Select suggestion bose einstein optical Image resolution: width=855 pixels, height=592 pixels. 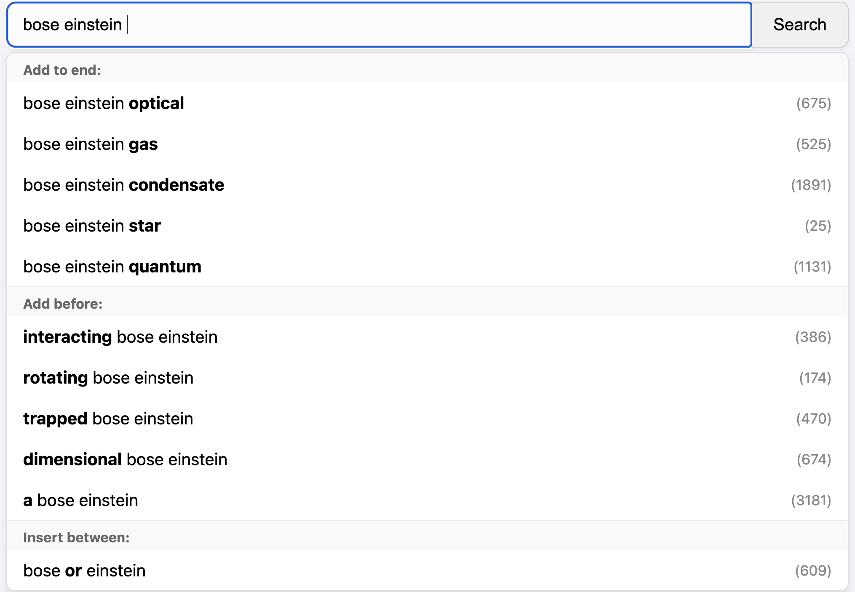pos(427,103)
